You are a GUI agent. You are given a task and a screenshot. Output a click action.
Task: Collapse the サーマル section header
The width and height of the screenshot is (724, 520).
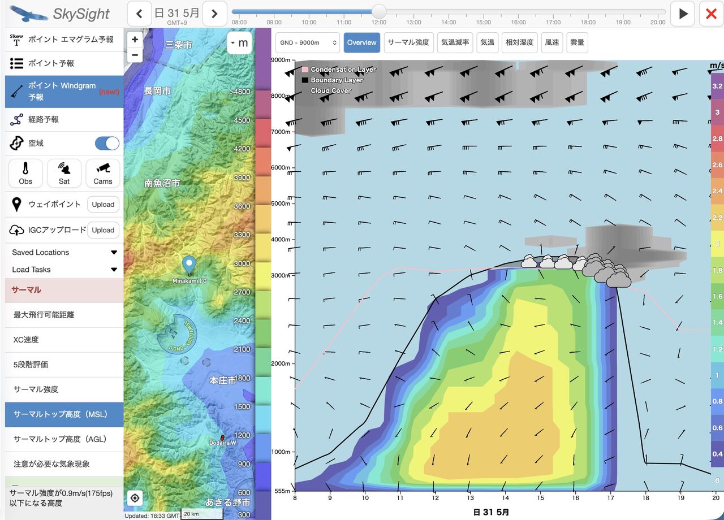pos(64,290)
